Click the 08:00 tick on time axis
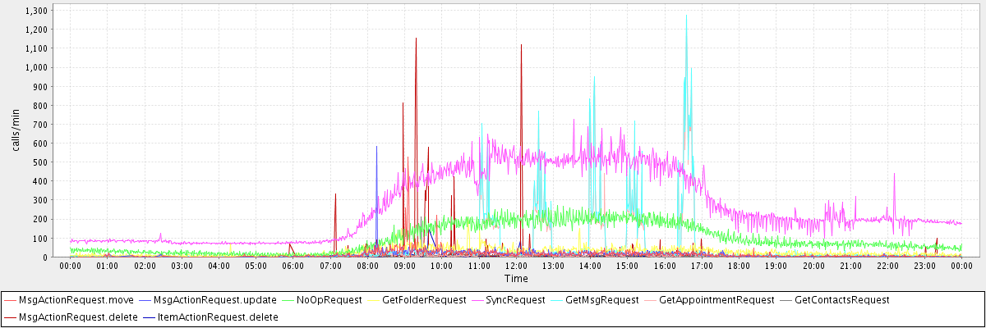 coord(367,266)
